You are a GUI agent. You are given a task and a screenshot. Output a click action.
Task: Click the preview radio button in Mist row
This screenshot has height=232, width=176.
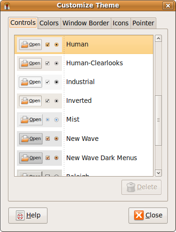[x=56, y=120]
